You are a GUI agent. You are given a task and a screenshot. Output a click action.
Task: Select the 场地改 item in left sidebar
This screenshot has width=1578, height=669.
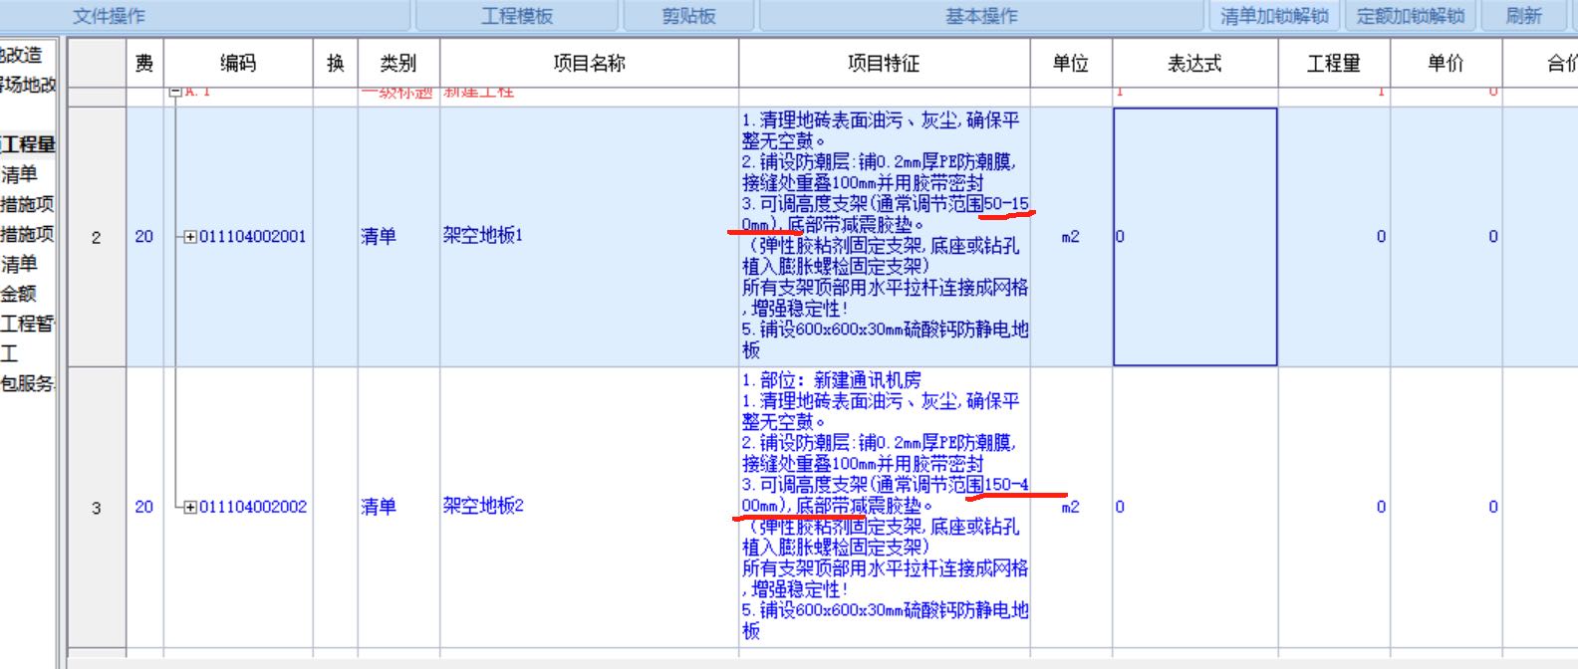pos(28,85)
